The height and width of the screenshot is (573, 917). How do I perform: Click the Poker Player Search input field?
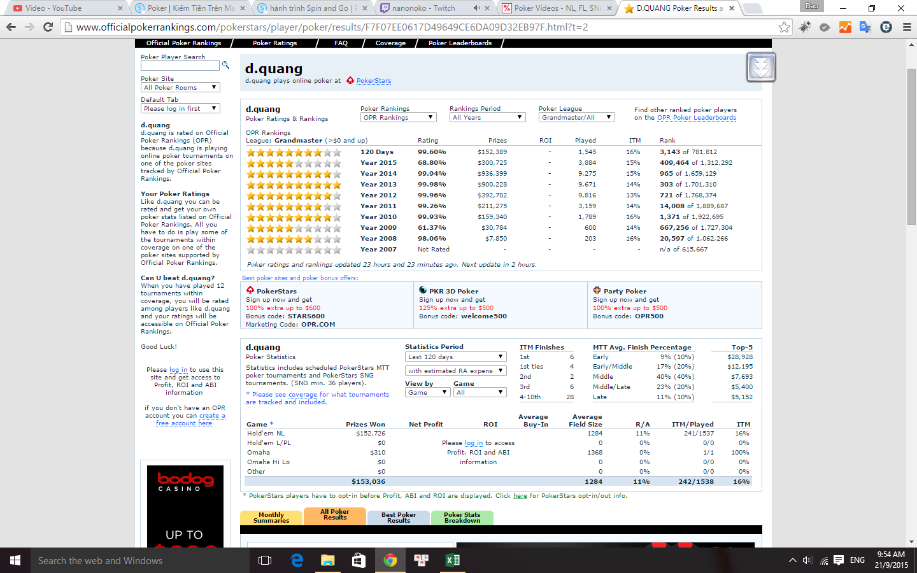(x=180, y=66)
